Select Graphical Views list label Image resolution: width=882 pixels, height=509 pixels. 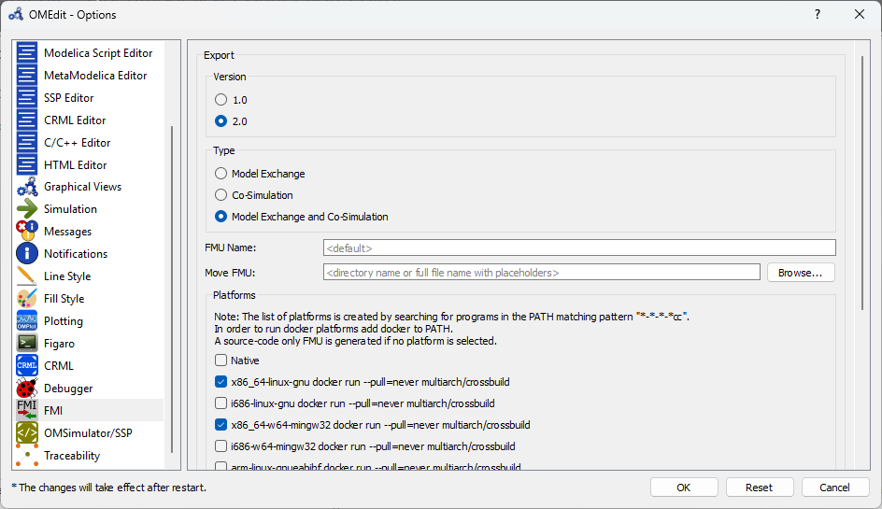tap(82, 187)
